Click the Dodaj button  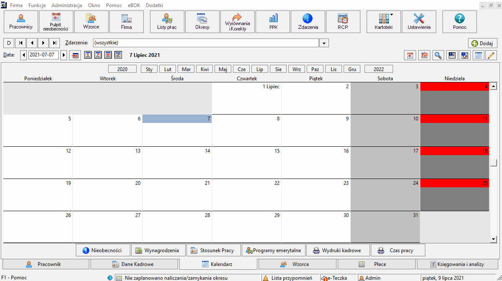pos(482,43)
